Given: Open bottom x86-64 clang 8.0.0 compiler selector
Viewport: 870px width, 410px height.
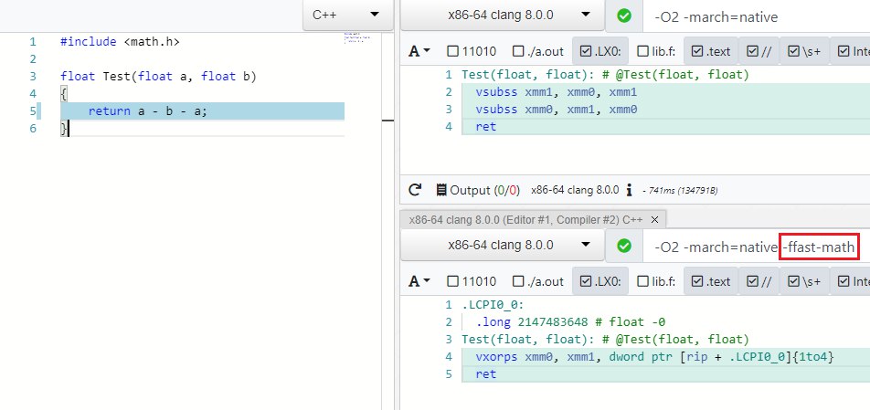Looking at the screenshot, I should (502, 245).
